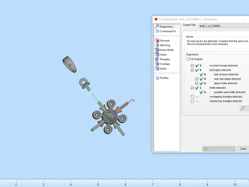Click the Current Part name field
Image resolution: width=249 pixels, height=187 pixels.
pos(224,26)
